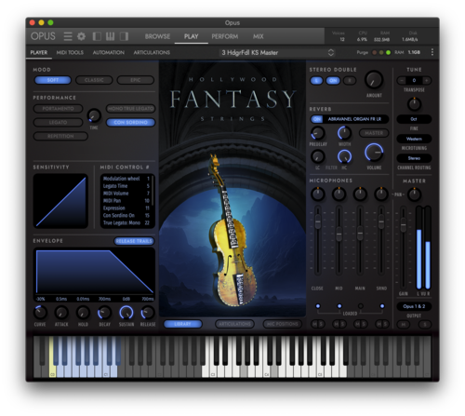
Task: Toggle the right sidebar panel icon
Action: point(124,36)
